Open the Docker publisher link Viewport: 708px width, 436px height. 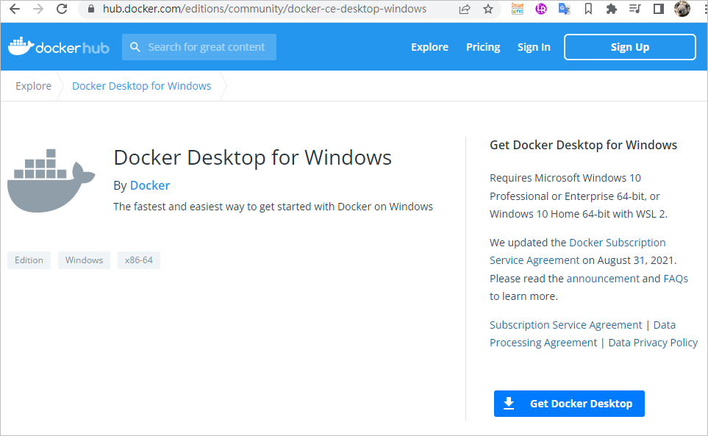click(150, 185)
